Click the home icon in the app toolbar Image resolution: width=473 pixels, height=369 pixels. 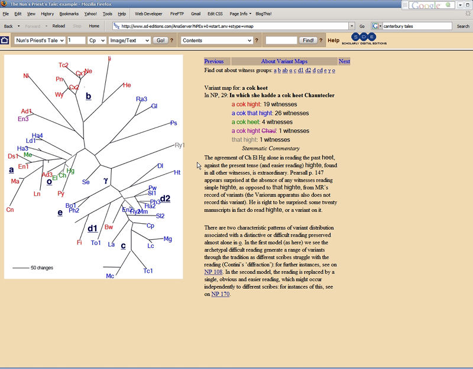click(5, 41)
